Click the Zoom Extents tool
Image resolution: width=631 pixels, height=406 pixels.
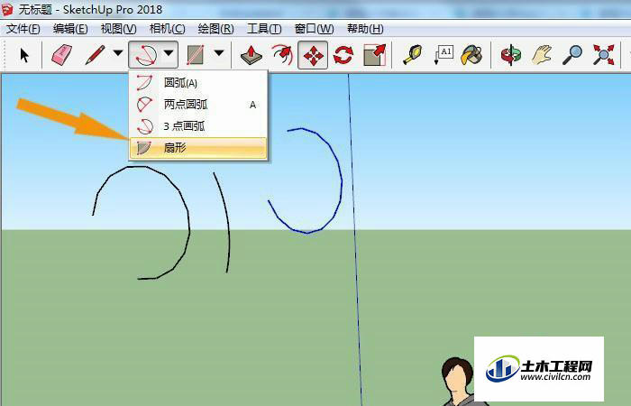(x=604, y=55)
